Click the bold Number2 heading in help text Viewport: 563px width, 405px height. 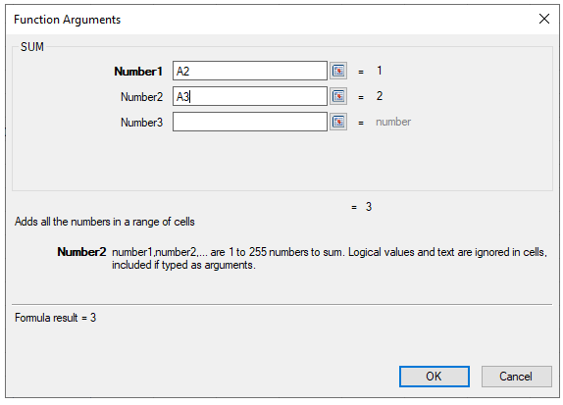click(x=81, y=252)
